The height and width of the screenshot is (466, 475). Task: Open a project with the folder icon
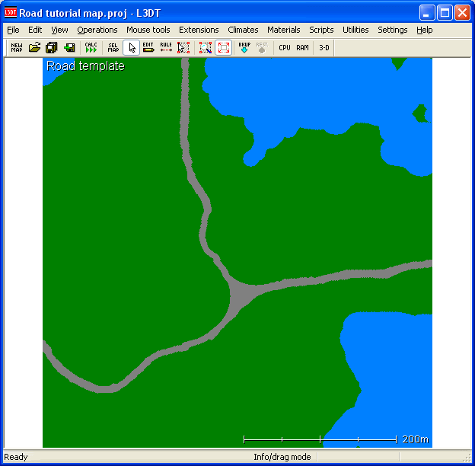point(34,48)
